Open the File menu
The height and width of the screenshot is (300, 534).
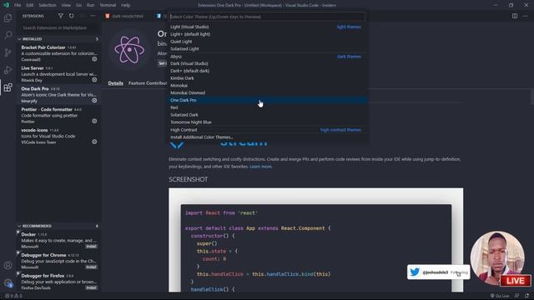coord(18,5)
